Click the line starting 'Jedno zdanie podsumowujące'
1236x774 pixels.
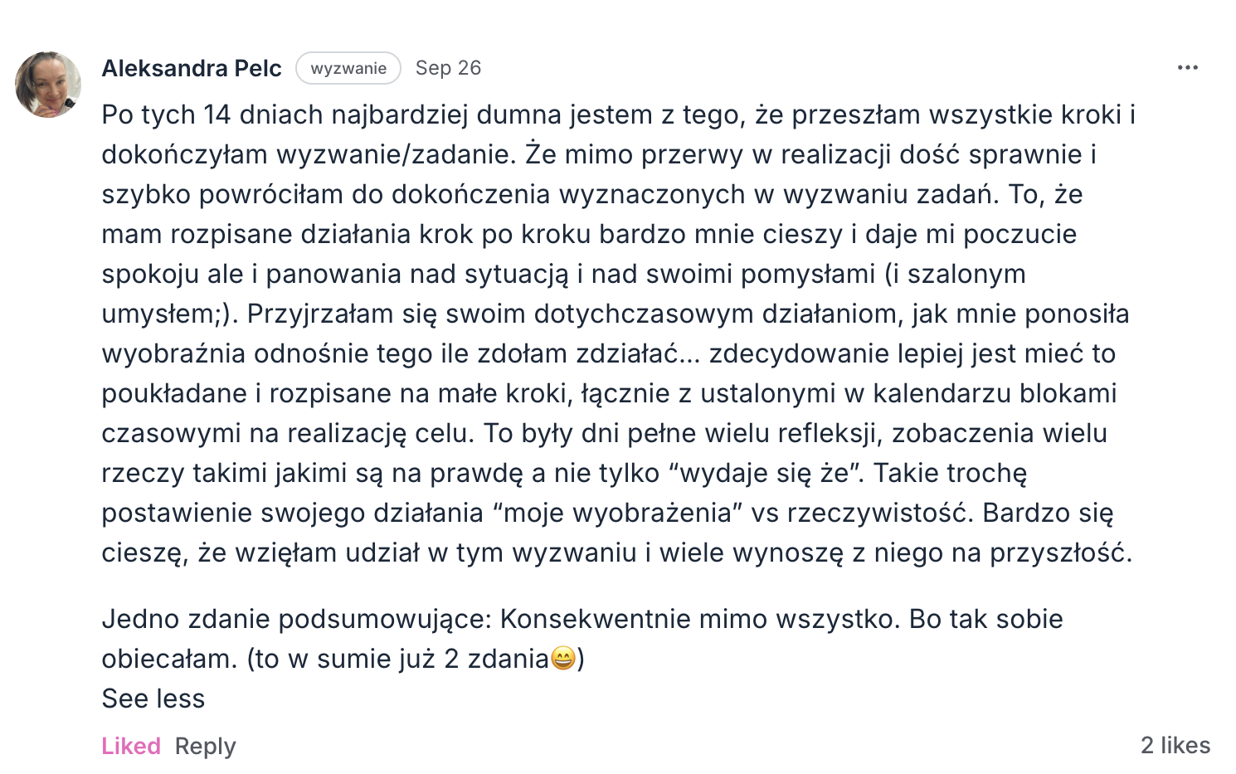click(x=299, y=619)
